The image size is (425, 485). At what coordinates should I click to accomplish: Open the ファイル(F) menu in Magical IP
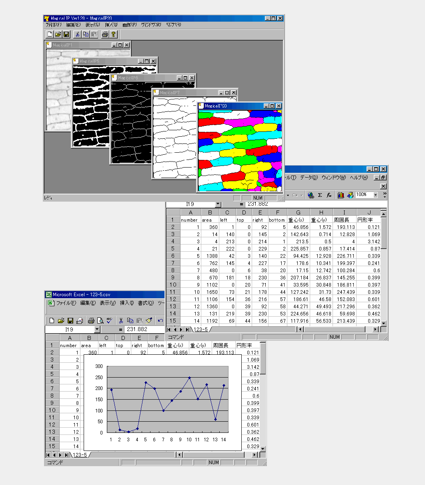[x=54, y=25]
